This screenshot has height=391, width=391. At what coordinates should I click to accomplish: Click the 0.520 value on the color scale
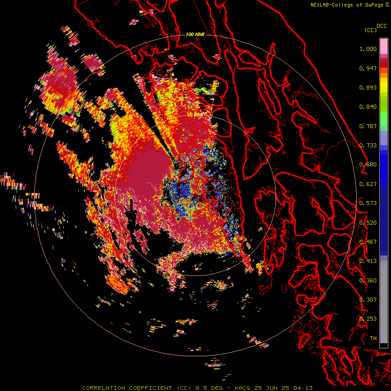[x=368, y=223]
